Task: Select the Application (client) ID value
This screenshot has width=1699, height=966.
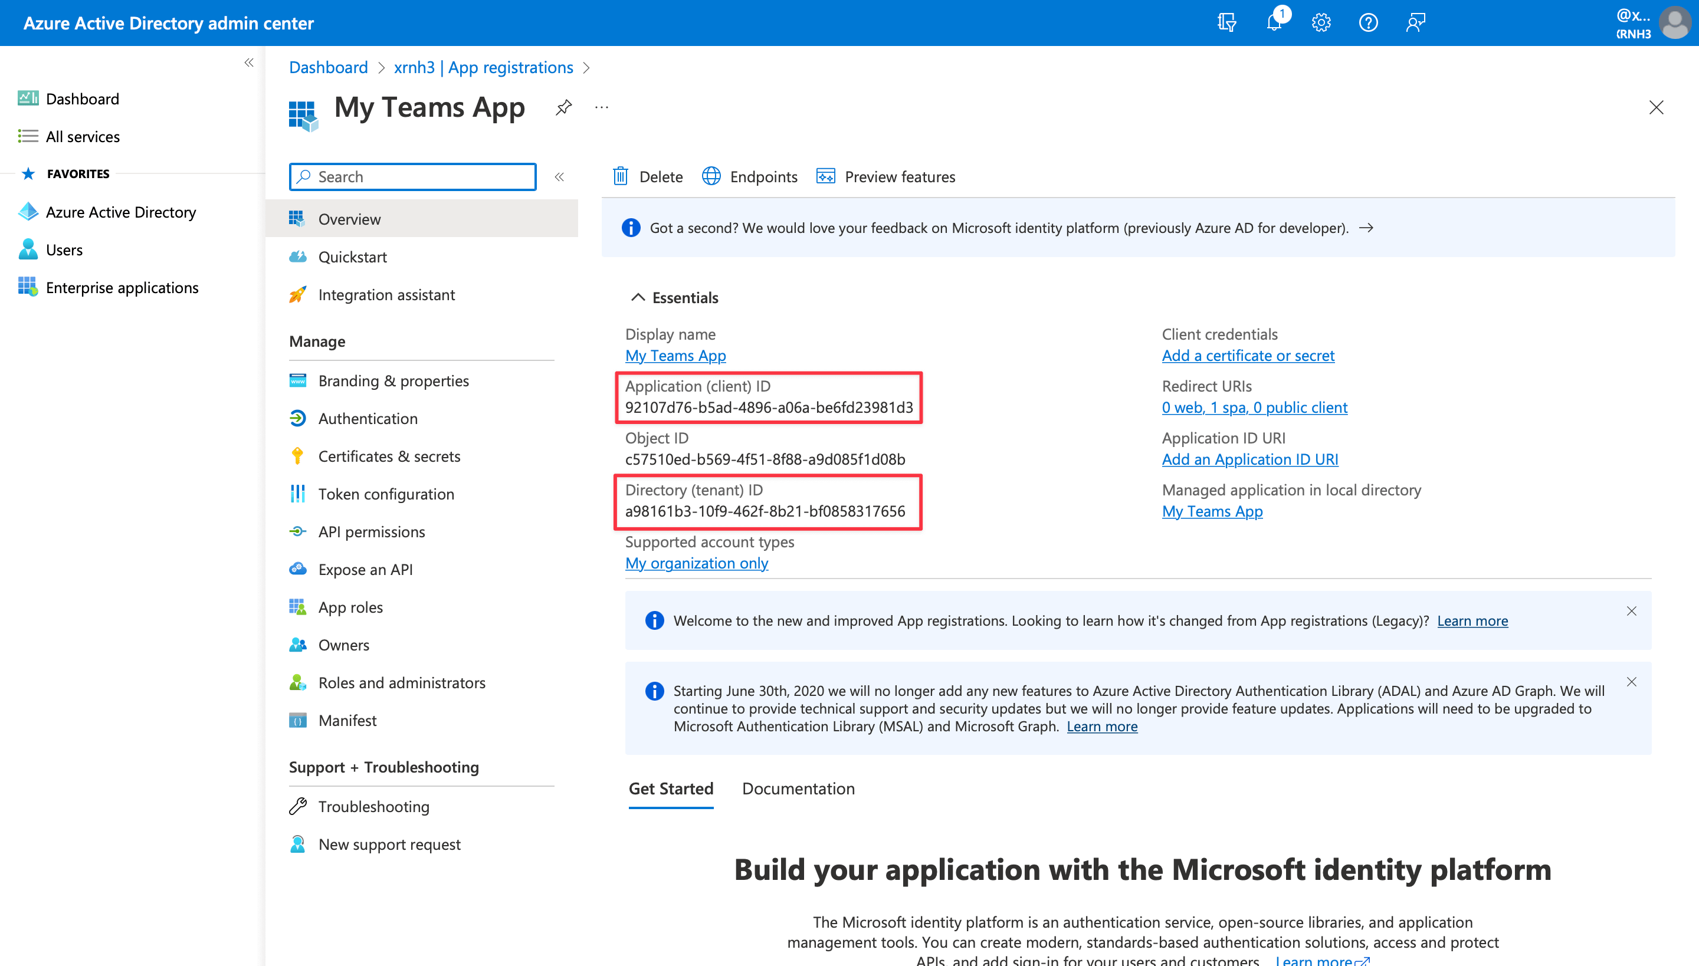Action: (769, 408)
